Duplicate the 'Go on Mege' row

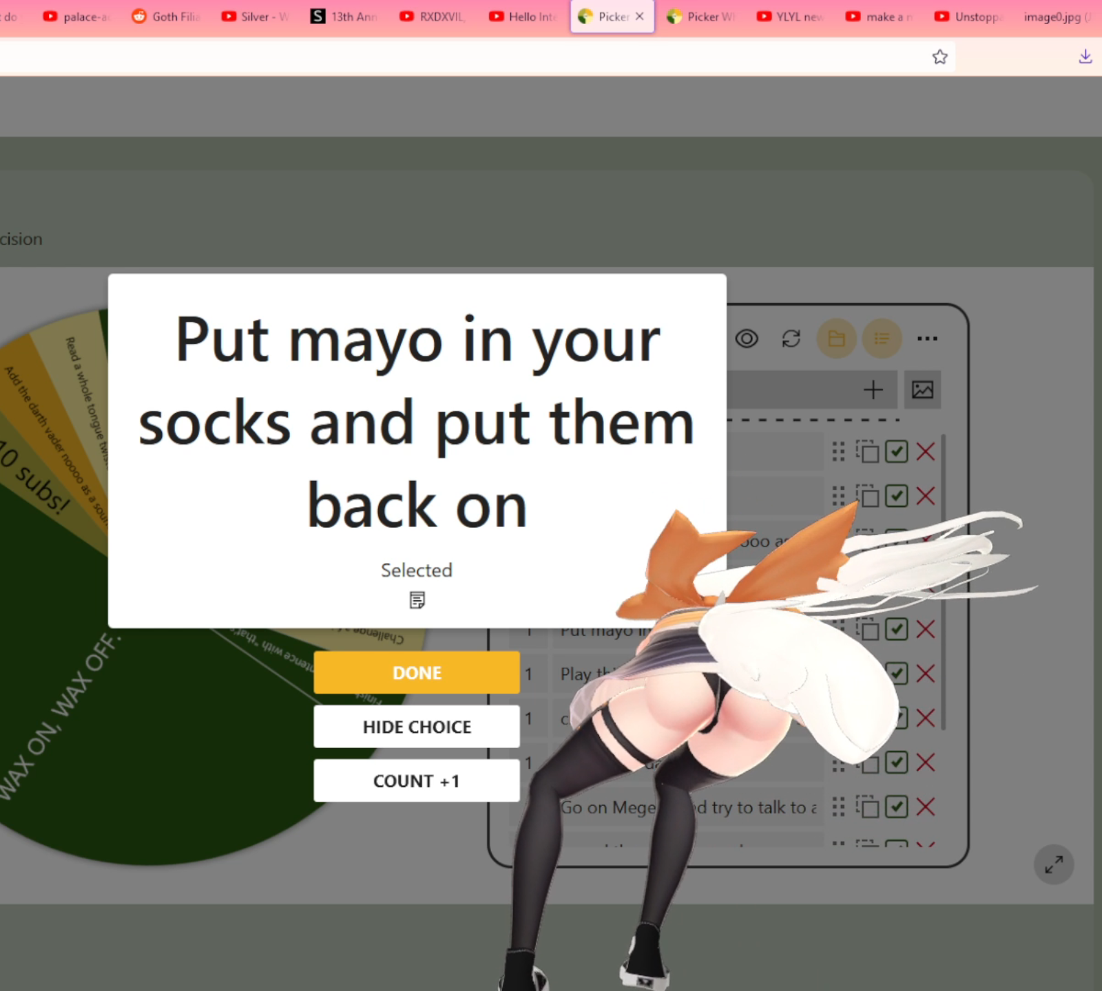pos(868,807)
